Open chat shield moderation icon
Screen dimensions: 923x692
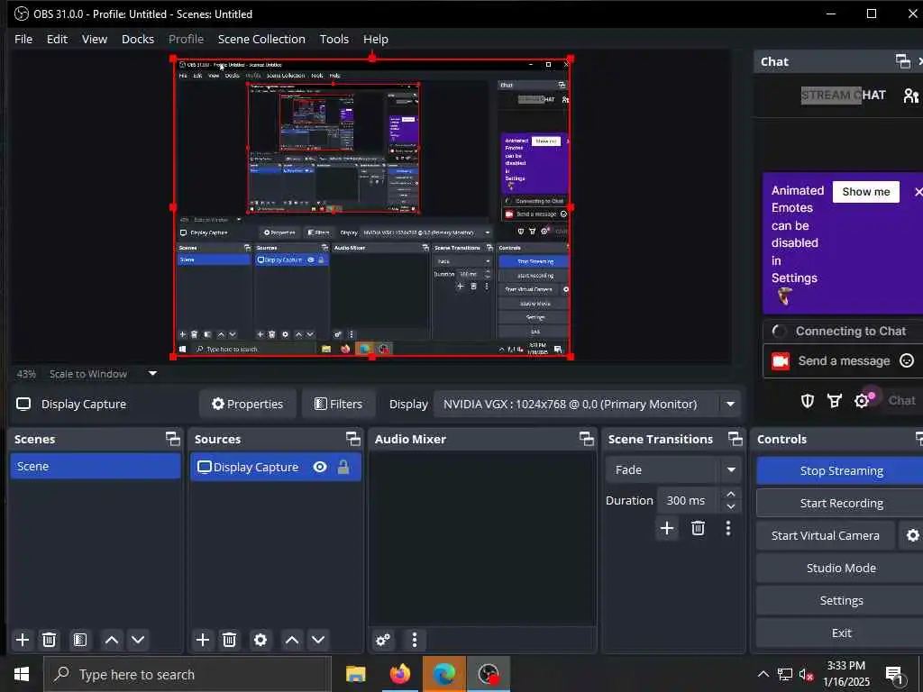[807, 401]
